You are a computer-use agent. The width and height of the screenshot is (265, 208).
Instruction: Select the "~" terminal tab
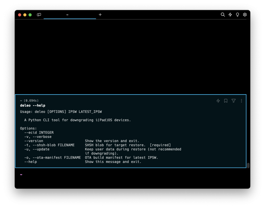point(70,15)
